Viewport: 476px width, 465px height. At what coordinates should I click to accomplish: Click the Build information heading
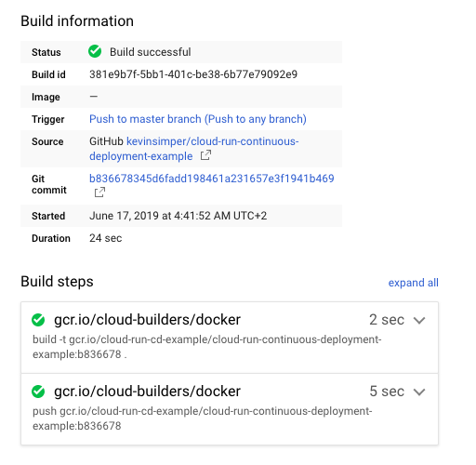point(77,21)
